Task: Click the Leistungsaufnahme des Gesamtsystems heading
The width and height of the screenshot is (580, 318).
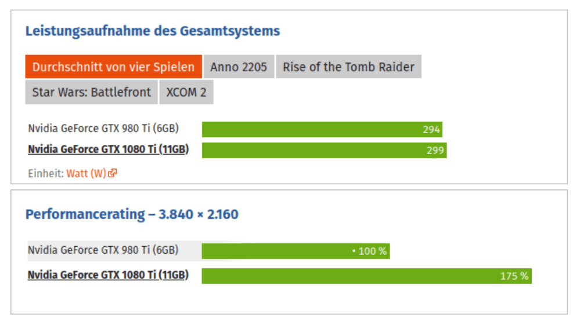Action: [152, 31]
